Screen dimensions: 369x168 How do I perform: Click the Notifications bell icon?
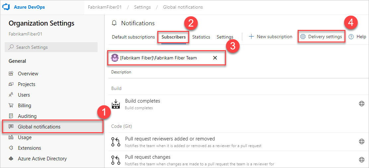[114, 23]
